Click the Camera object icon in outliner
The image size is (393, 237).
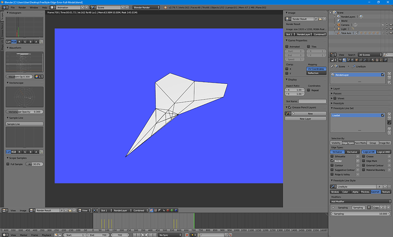pyautogui.click(x=339, y=25)
